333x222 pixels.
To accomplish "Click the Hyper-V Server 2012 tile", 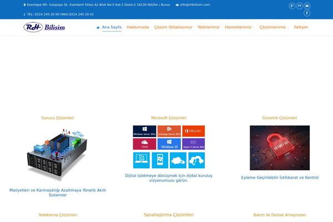I will tap(194, 144).
